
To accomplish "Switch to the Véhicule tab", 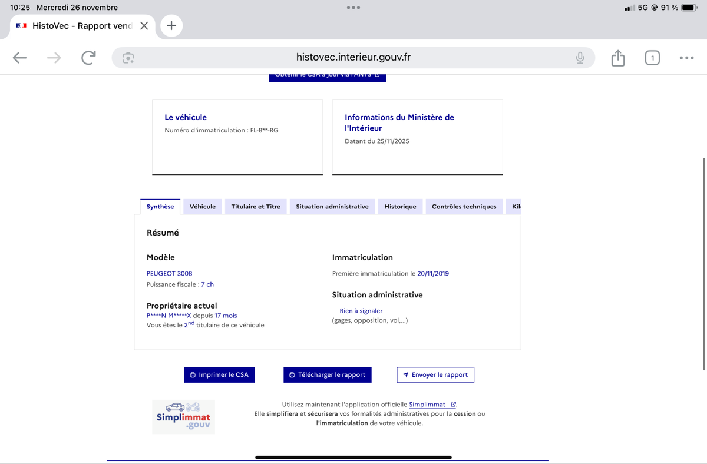I will click(202, 207).
